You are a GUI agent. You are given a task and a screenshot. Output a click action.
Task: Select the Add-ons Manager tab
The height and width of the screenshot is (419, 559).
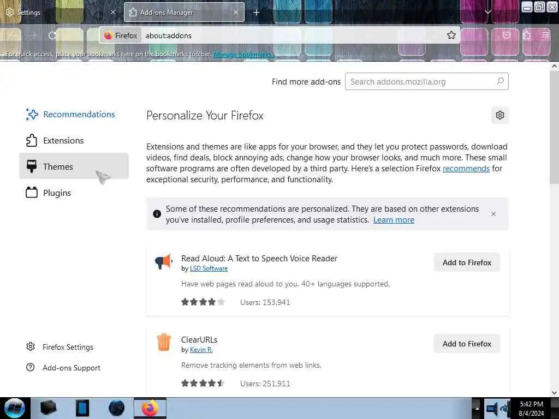coord(184,12)
